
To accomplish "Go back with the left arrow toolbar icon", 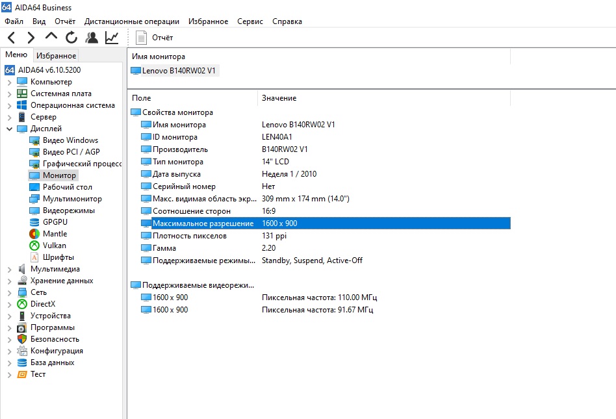I will pyautogui.click(x=12, y=38).
